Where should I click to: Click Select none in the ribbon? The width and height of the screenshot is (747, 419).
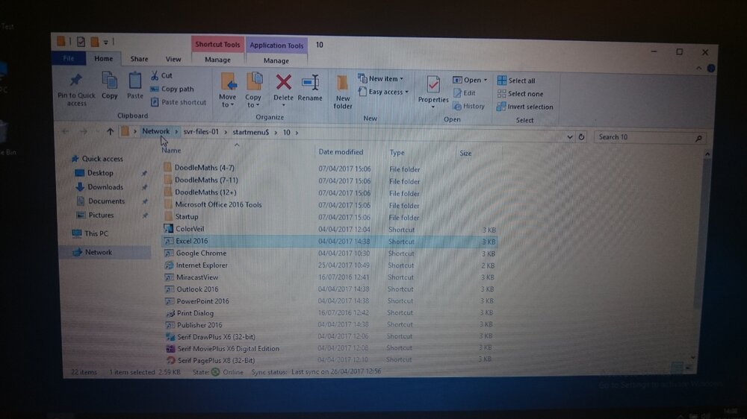(x=520, y=94)
